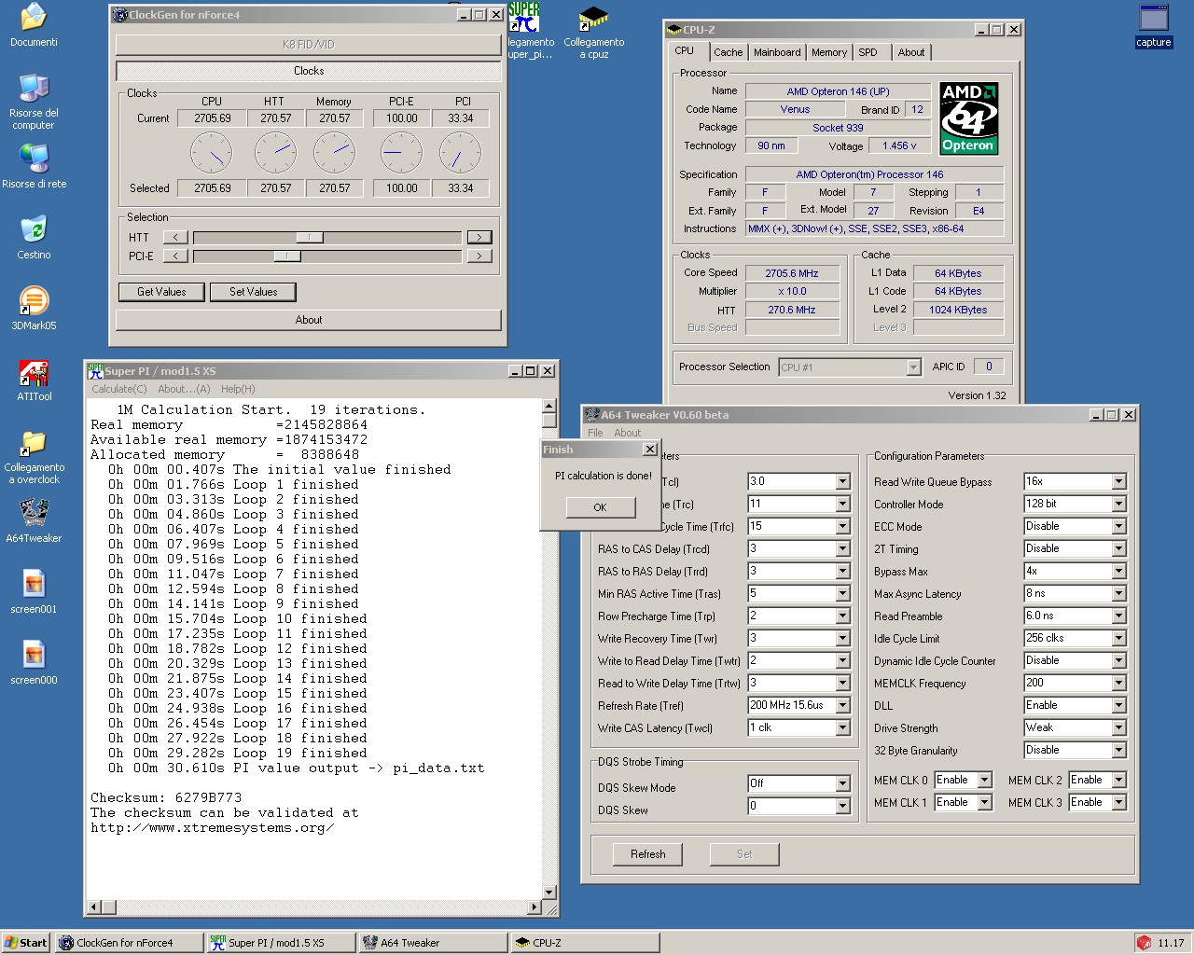
Task: Click the AMD Opteron 64 logo in CPU-Z
Action: (x=968, y=118)
